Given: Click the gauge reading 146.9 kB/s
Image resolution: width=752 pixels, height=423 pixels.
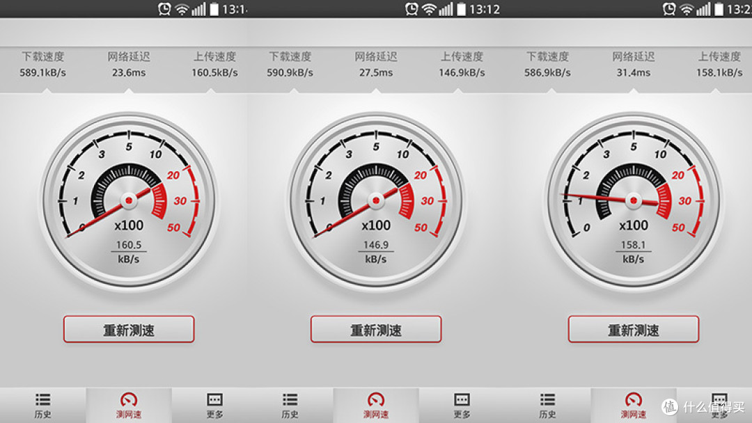Looking at the screenshot, I should pyautogui.click(x=376, y=252).
